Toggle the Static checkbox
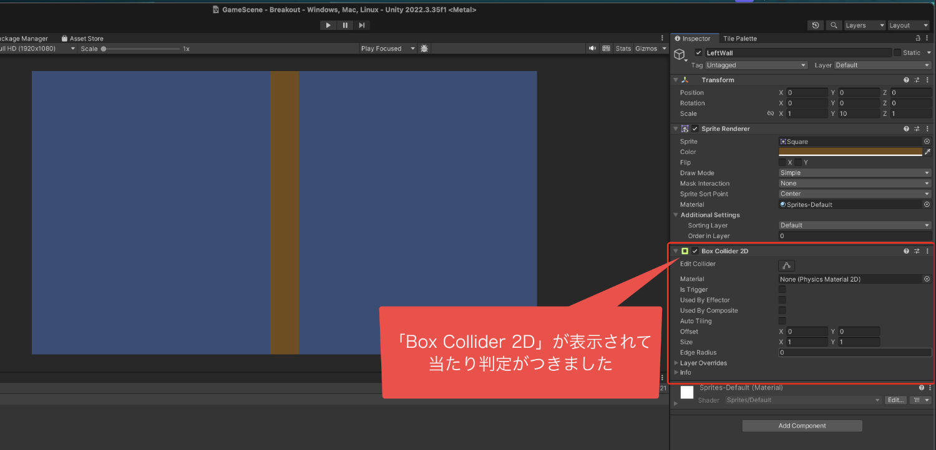Viewport: 936px width, 450px height. pos(897,53)
